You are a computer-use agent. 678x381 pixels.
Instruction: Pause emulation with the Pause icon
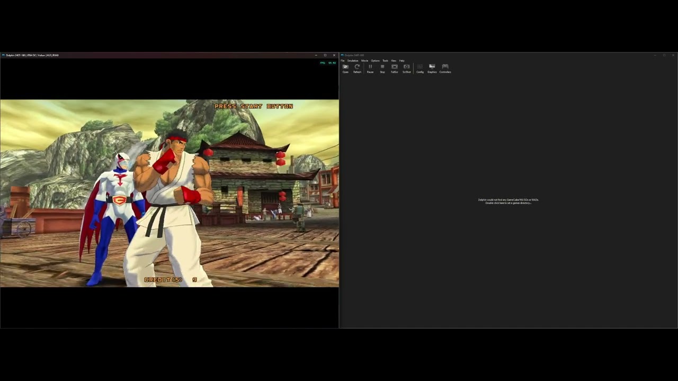click(x=370, y=69)
